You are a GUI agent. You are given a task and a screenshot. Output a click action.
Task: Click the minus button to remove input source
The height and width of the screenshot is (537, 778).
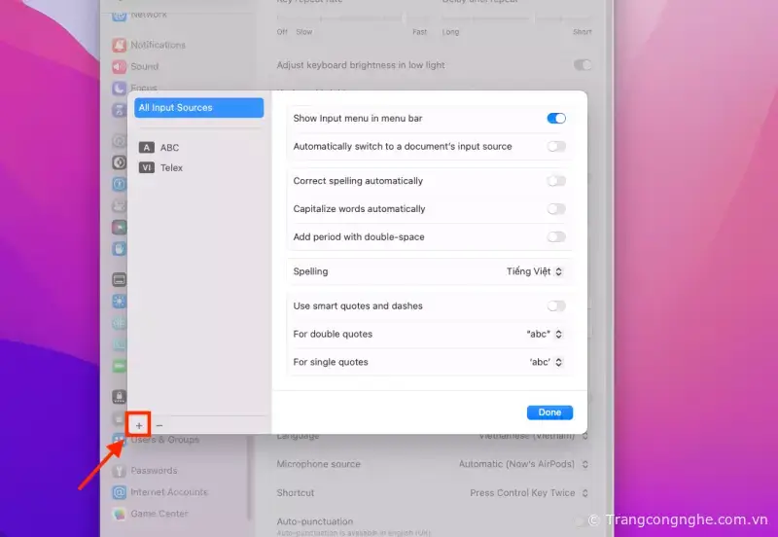click(x=159, y=425)
